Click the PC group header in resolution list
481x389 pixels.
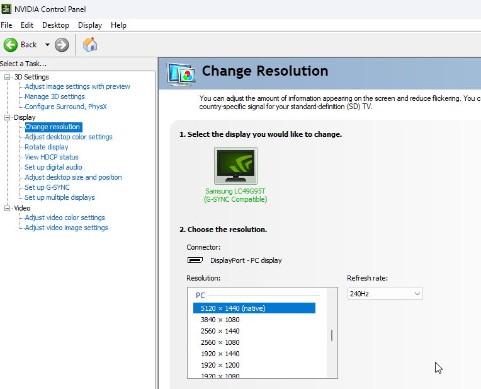[x=200, y=296]
